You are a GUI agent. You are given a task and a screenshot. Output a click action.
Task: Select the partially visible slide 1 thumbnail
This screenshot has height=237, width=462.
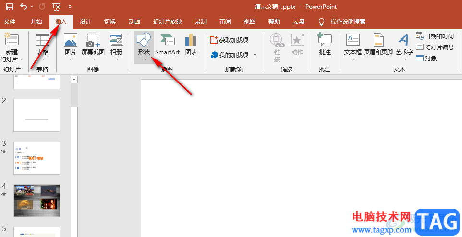[37, 82]
